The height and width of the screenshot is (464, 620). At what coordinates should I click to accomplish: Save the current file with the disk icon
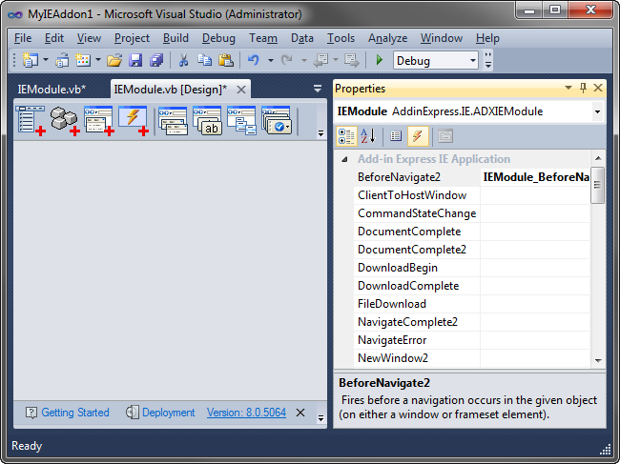click(x=135, y=60)
